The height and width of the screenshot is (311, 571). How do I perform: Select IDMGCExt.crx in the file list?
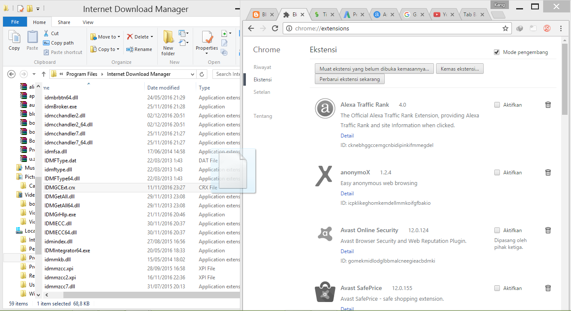[60, 188]
